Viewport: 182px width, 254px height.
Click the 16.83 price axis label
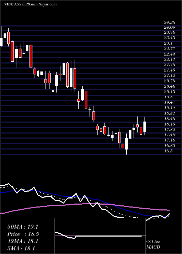click(x=169, y=146)
